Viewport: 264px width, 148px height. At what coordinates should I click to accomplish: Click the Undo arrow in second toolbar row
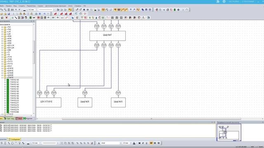(45, 14)
